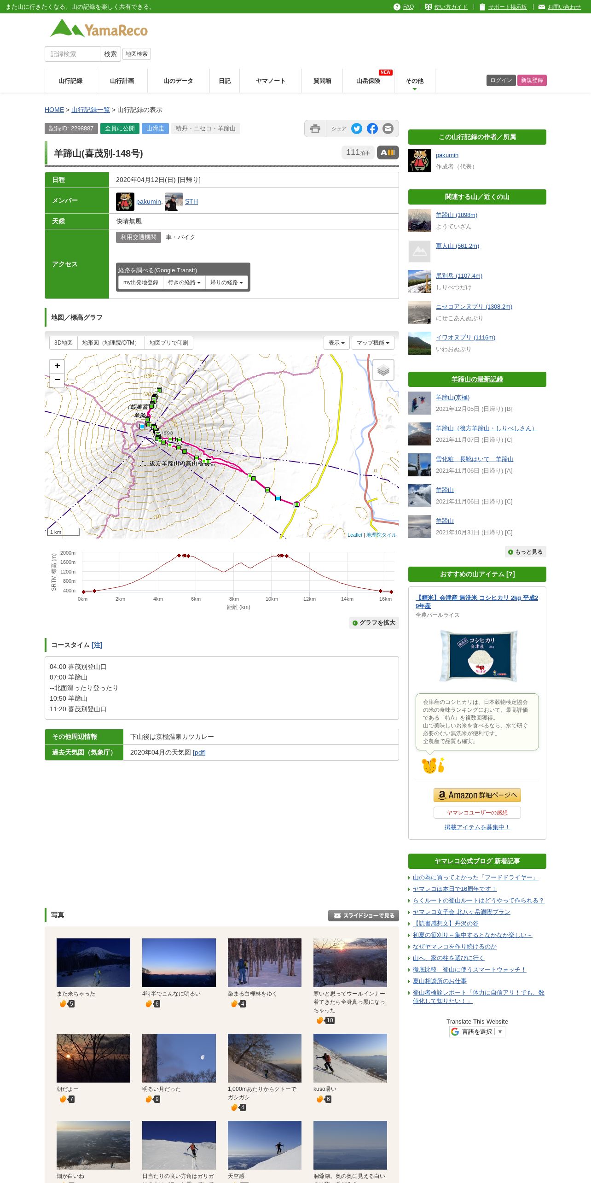591x1183 pixels.
Task: Open the 染まる白樺林をゆく photo thumbnail
Action: coord(265,962)
